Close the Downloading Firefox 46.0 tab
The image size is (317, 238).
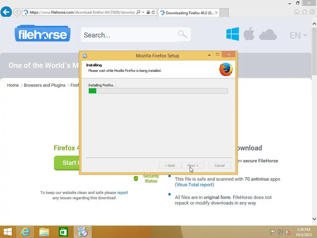(216, 13)
